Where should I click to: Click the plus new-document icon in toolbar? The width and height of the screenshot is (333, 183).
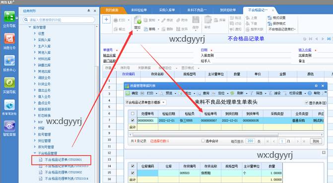pyautogui.click(x=106, y=19)
